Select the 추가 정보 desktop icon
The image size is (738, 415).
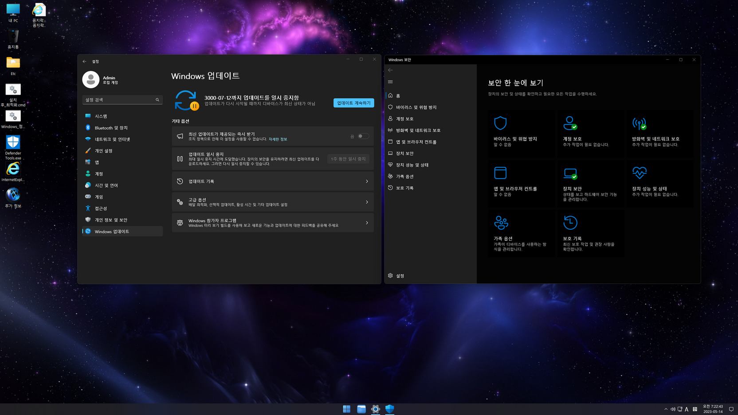point(13,198)
